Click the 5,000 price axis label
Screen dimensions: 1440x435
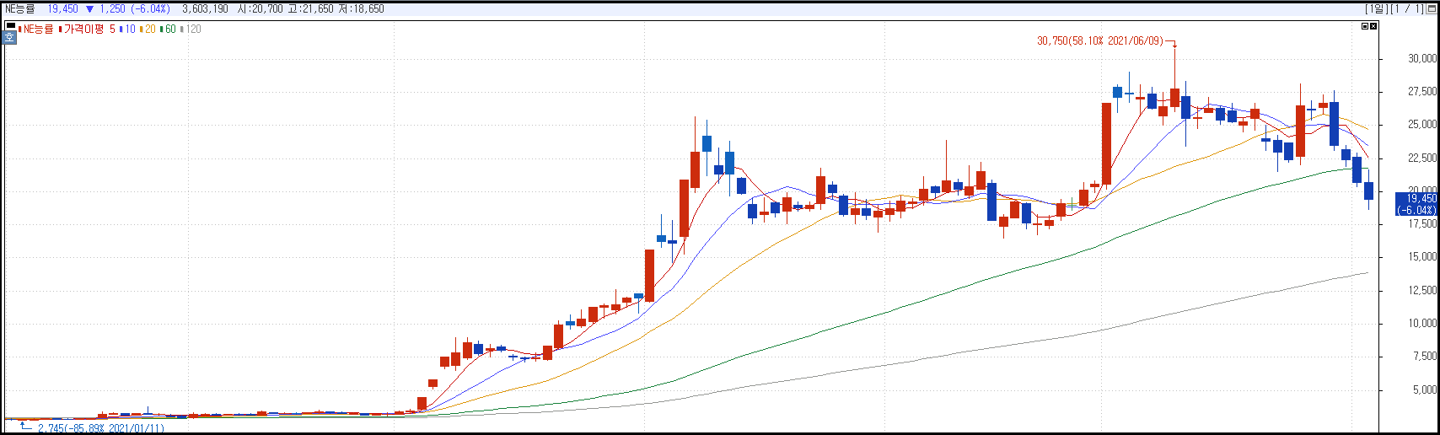(x=1424, y=389)
